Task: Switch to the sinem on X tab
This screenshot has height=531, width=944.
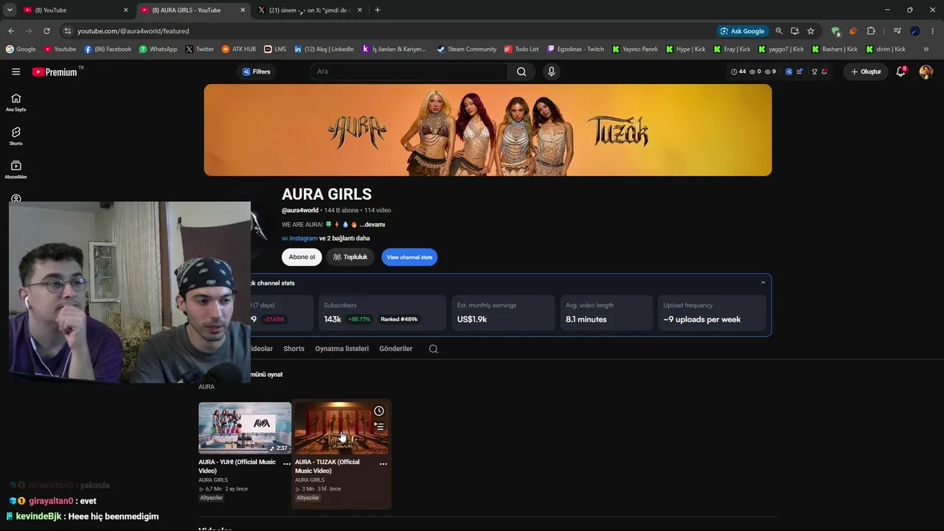Action: tap(311, 10)
